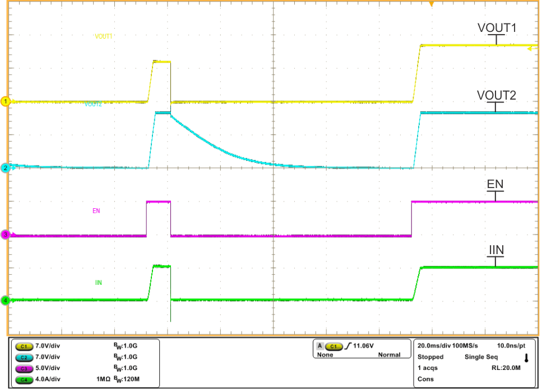The height and width of the screenshot is (389, 542).
Task: Switch to the A trigger tab
Action: click(x=319, y=346)
